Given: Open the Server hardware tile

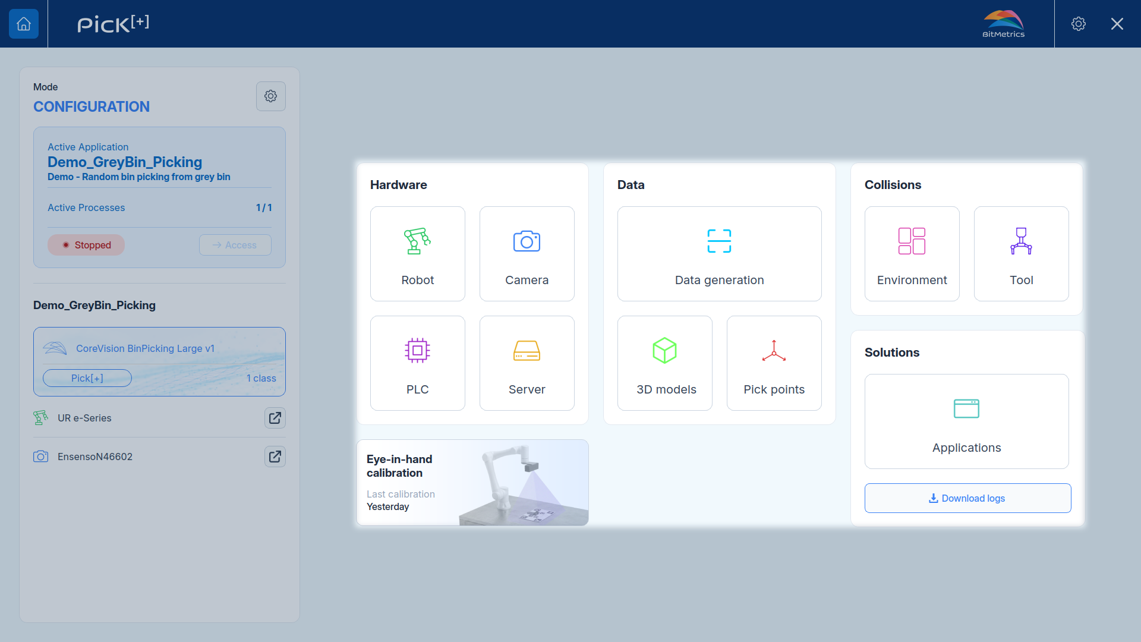Looking at the screenshot, I should pos(527,363).
